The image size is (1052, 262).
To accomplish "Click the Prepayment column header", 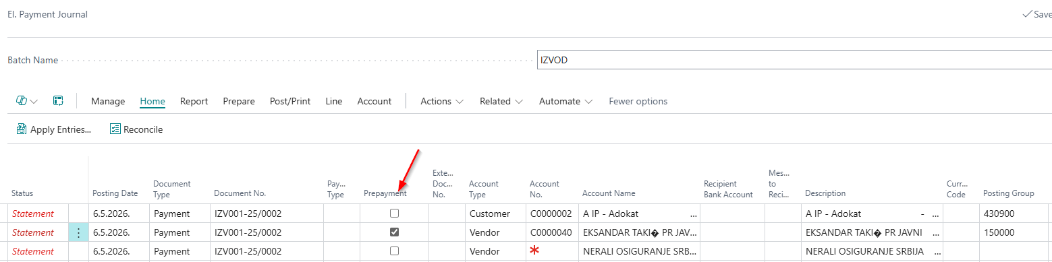I will [x=385, y=193].
